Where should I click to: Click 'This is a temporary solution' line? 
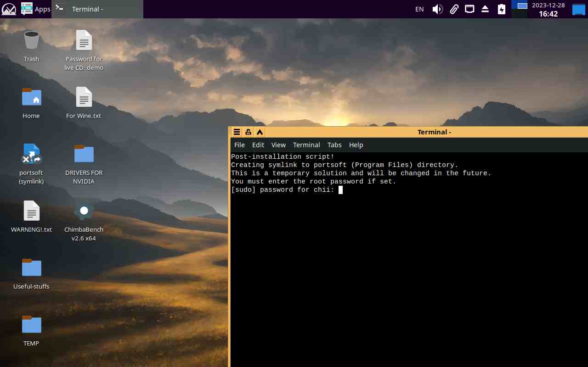click(x=361, y=173)
